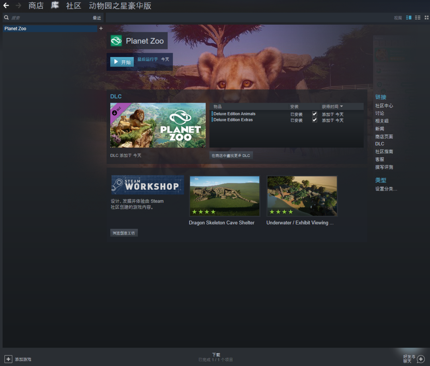Click the add game plus icon
The width and height of the screenshot is (430, 366).
coord(8,359)
